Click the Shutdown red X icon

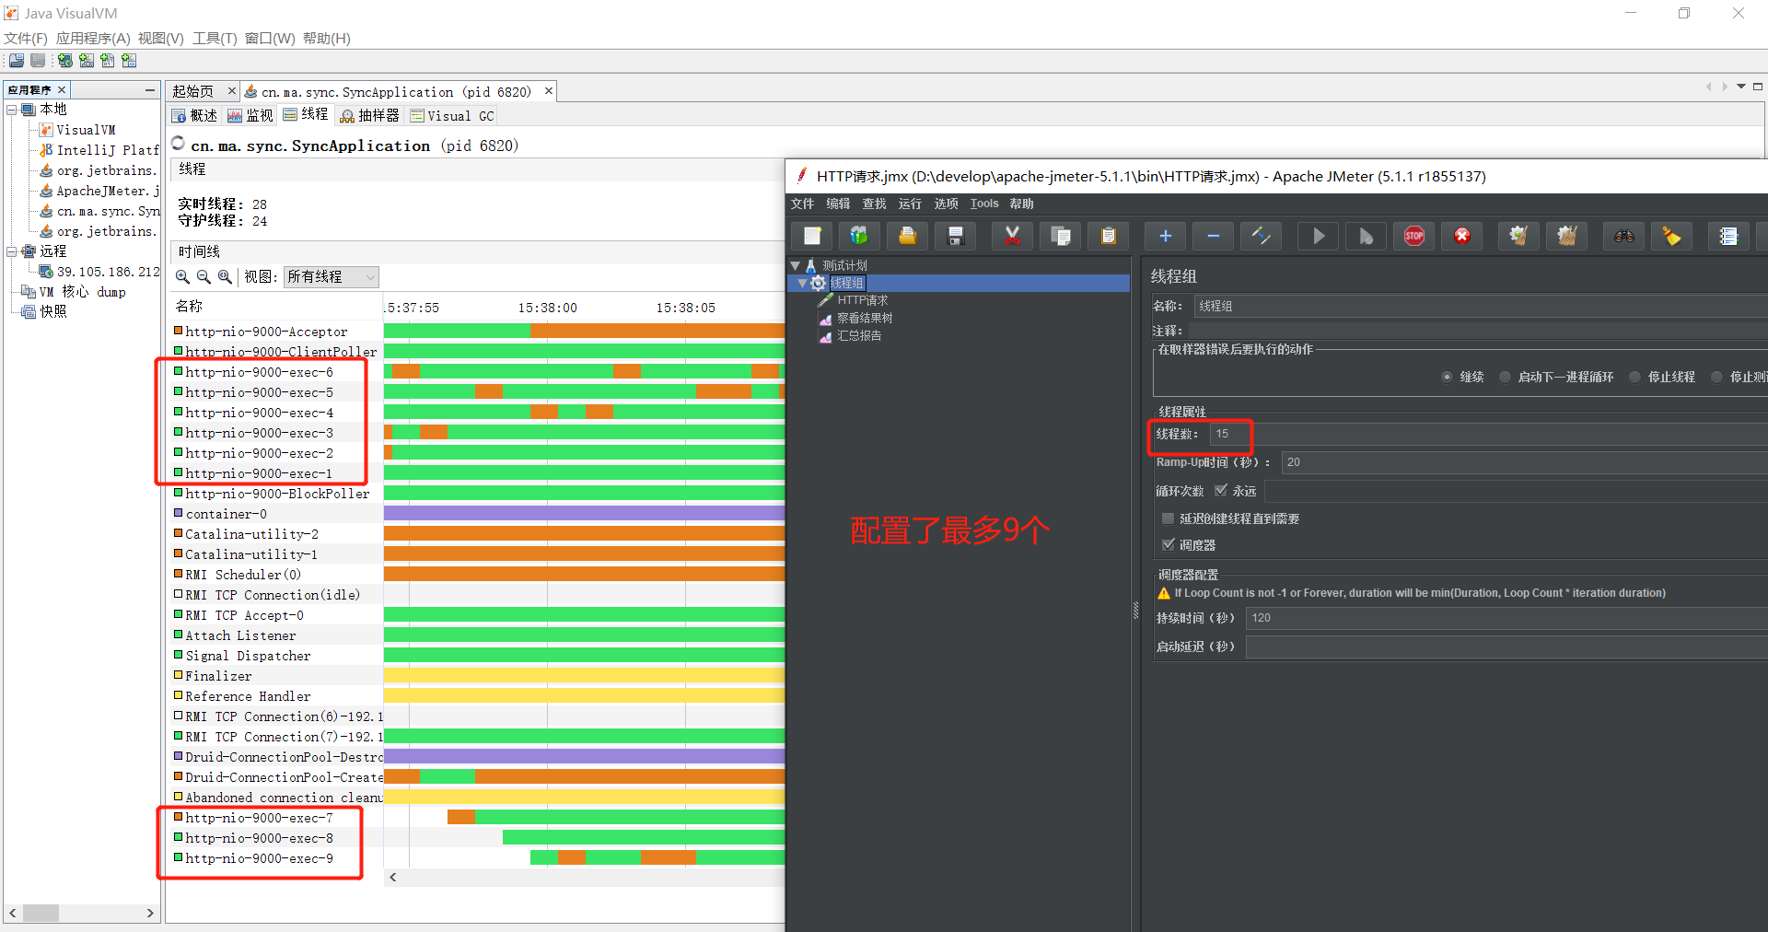coord(1461,237)
